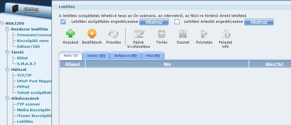This screenshot has height=125, width=291.
Task: Collapse the NSA320S tree root
Action: pos(2,23)
